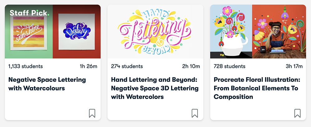Save Hand Lettering and Beyond class via bookmark
This screenshot has width=311, height=127.
195,113
